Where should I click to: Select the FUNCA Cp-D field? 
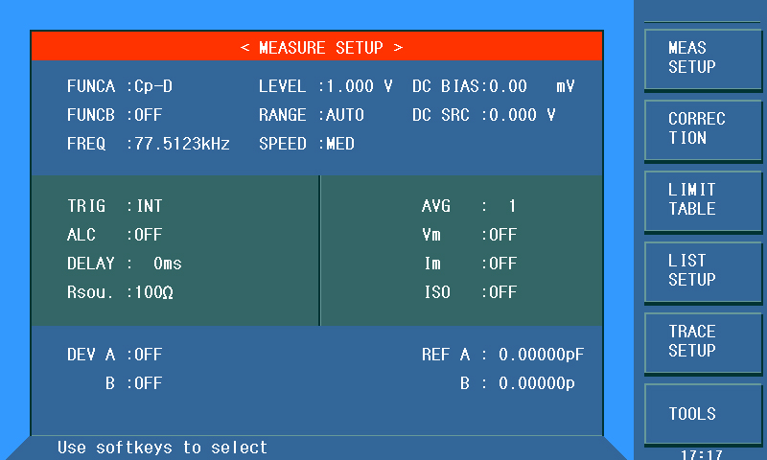point(153,86)
